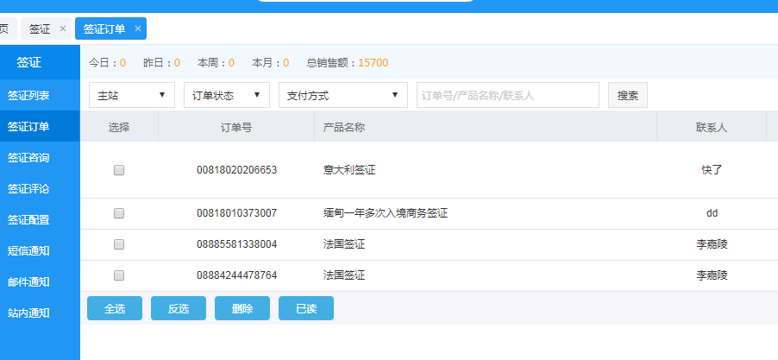This screenshot has height=360, width=778.
Task: Open the 支付方式 payment dropdown
Action: [x=342, y=95]
